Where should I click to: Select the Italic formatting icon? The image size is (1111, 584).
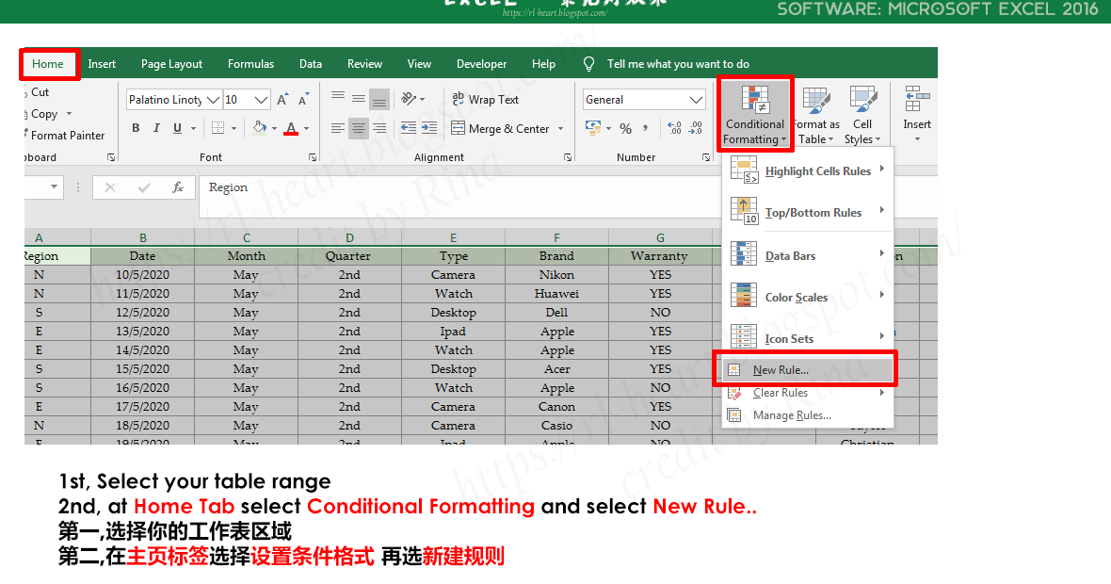(157, 128)
